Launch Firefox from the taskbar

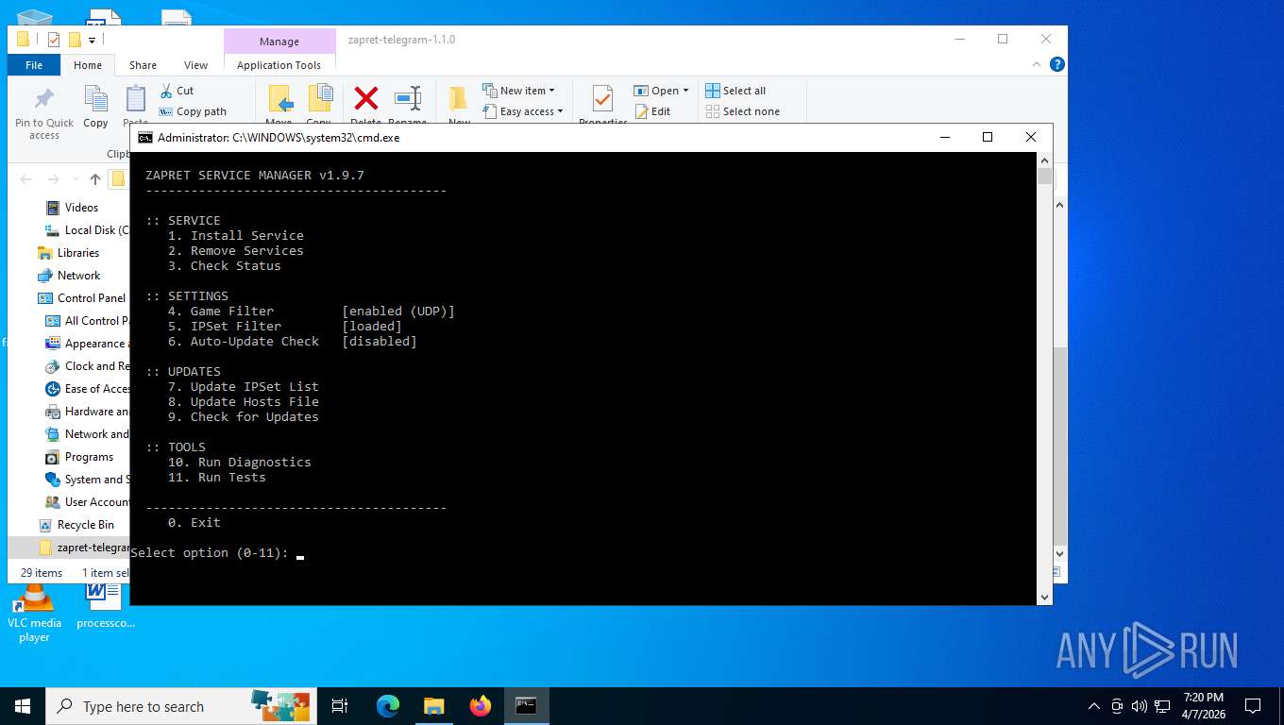pyautogui.click(x=481, y=706)
